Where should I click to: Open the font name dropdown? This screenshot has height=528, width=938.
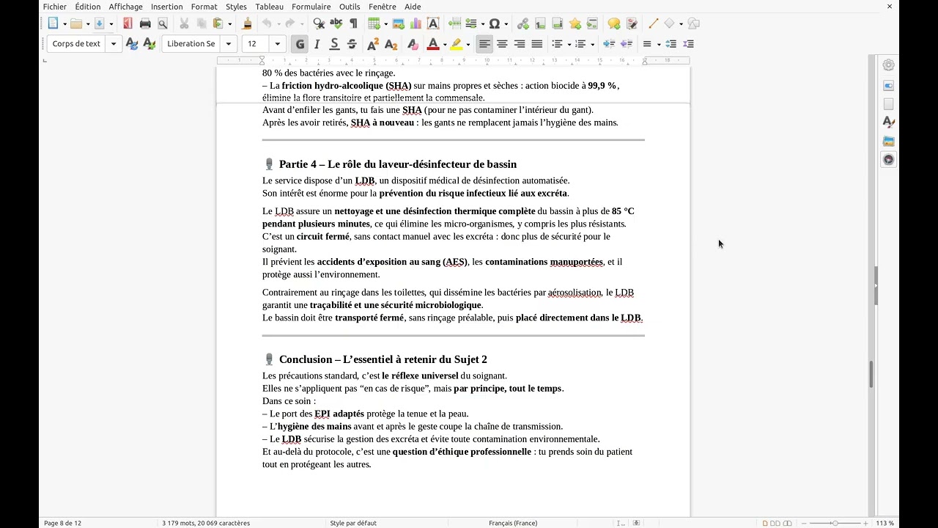229,44
